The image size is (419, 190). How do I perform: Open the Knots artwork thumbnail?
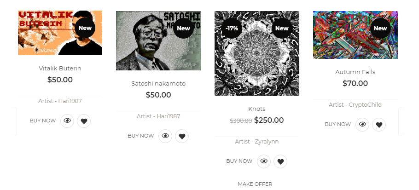(257, 53)
